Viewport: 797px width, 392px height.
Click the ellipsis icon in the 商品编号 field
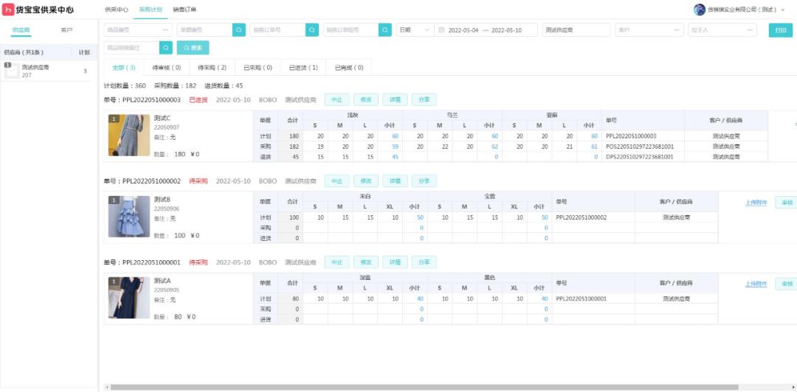pos(165,30)
